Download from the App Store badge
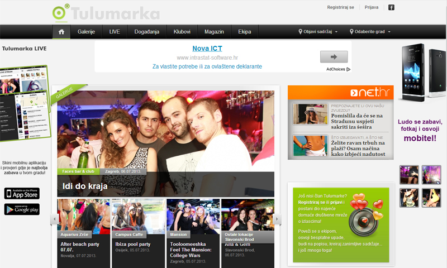 pyautogui.click(x=22, y=193)
